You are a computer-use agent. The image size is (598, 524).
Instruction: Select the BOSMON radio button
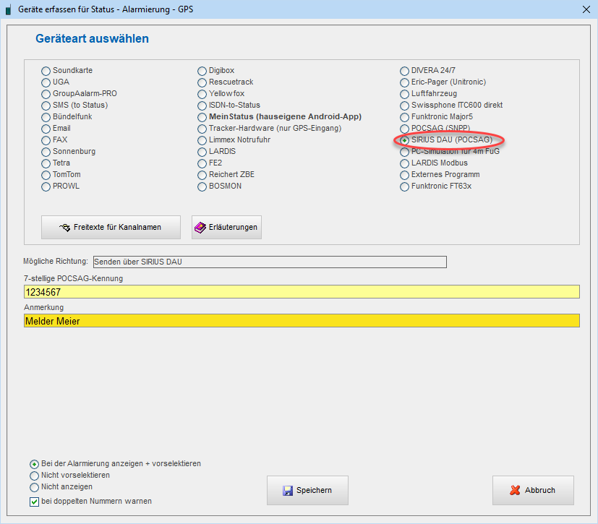pos(202,186)
